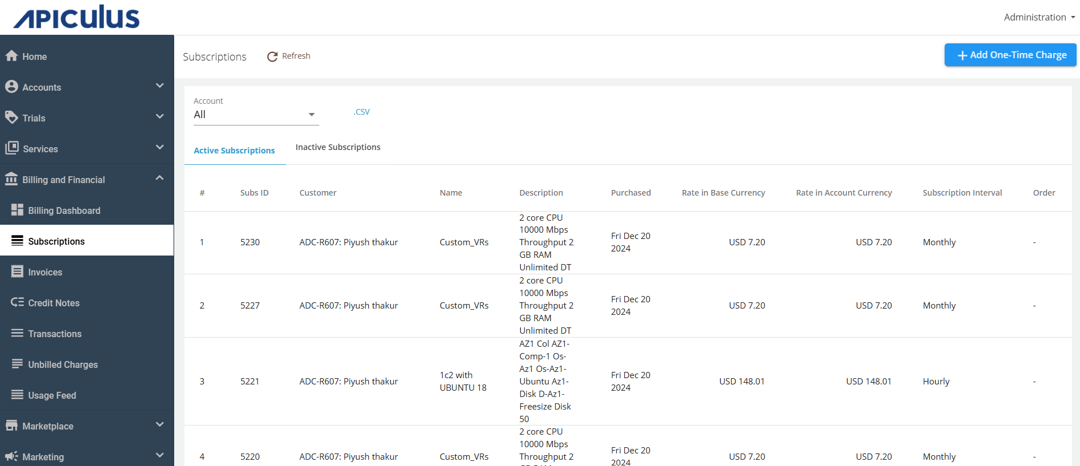Open the Administration user dropdown
This screenshot has height=466, width=1080.
1039,17
